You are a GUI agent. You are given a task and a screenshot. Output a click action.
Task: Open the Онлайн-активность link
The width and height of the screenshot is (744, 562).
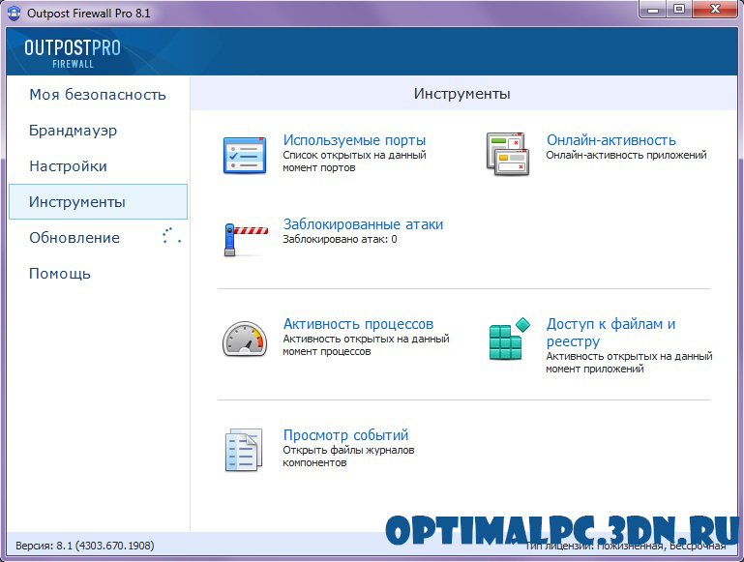[610, 140]
